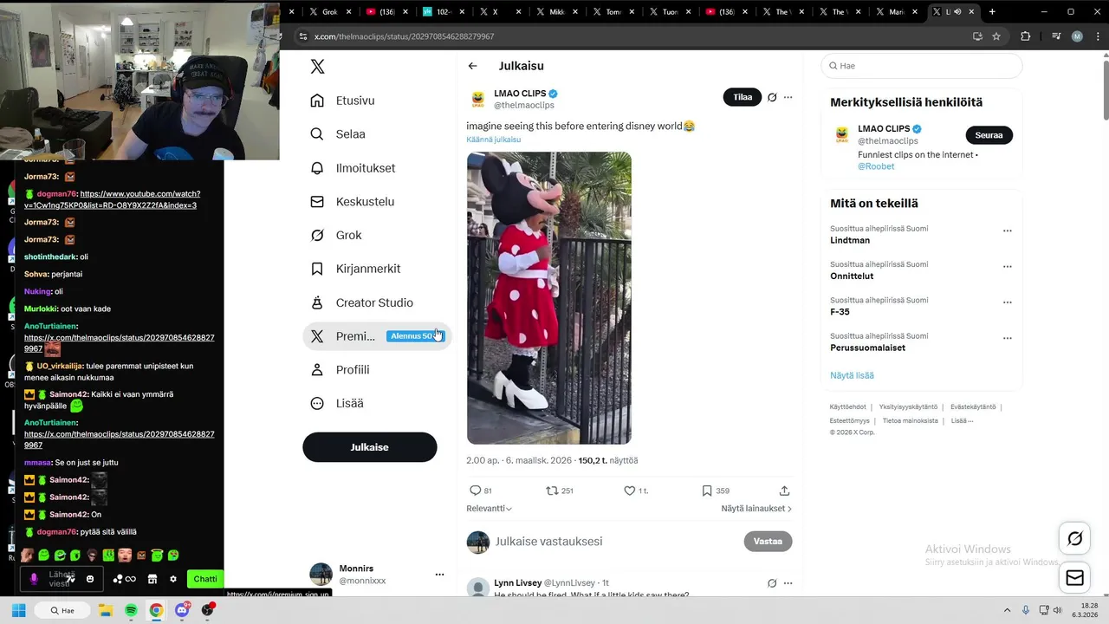This screenshot has height=624, width=1109.
Task: Open Creator Studio in sidebar
Action: (x=361, y=302)
